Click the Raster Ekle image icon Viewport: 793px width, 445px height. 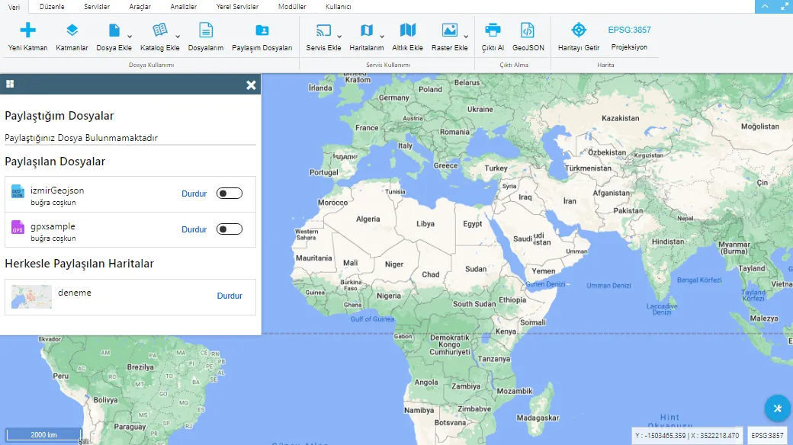point(450,30)
